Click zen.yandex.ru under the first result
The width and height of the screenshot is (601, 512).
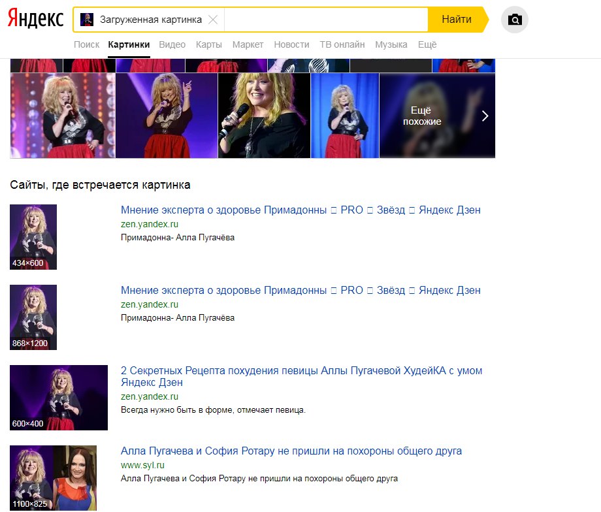click(x=150, y=224)
